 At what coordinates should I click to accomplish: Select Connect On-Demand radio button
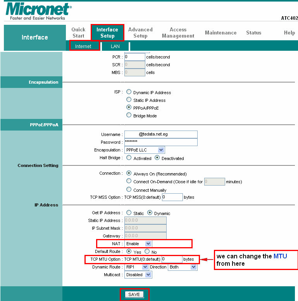(129, 181)
